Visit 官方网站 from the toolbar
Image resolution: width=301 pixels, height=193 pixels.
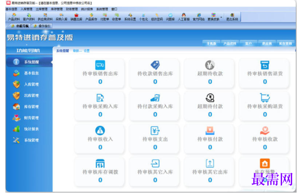[199, 17]
